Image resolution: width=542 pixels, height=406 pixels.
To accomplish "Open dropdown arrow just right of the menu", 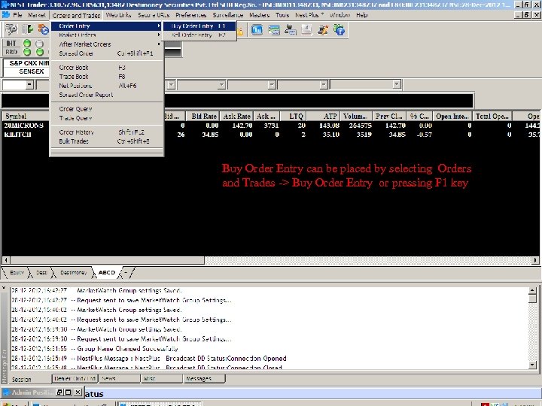I will coord(171,84).
